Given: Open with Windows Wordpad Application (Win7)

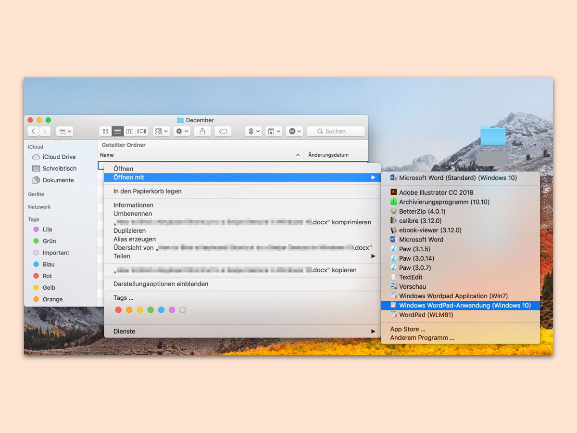Looking at the screenshot, I should click(460, 296).
